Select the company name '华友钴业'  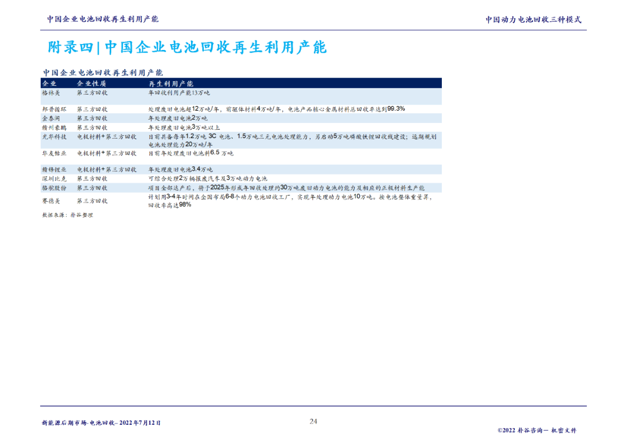coord(55,153)
